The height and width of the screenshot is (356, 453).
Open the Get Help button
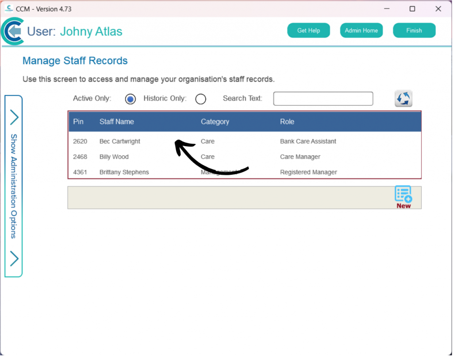coord(308,31)
